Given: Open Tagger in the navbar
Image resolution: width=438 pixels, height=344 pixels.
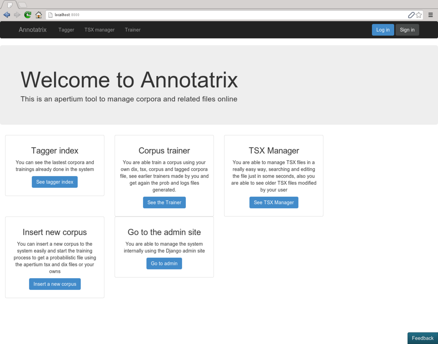Looking at the screenshot, I should pyautogui.click(x=66, y=30).
